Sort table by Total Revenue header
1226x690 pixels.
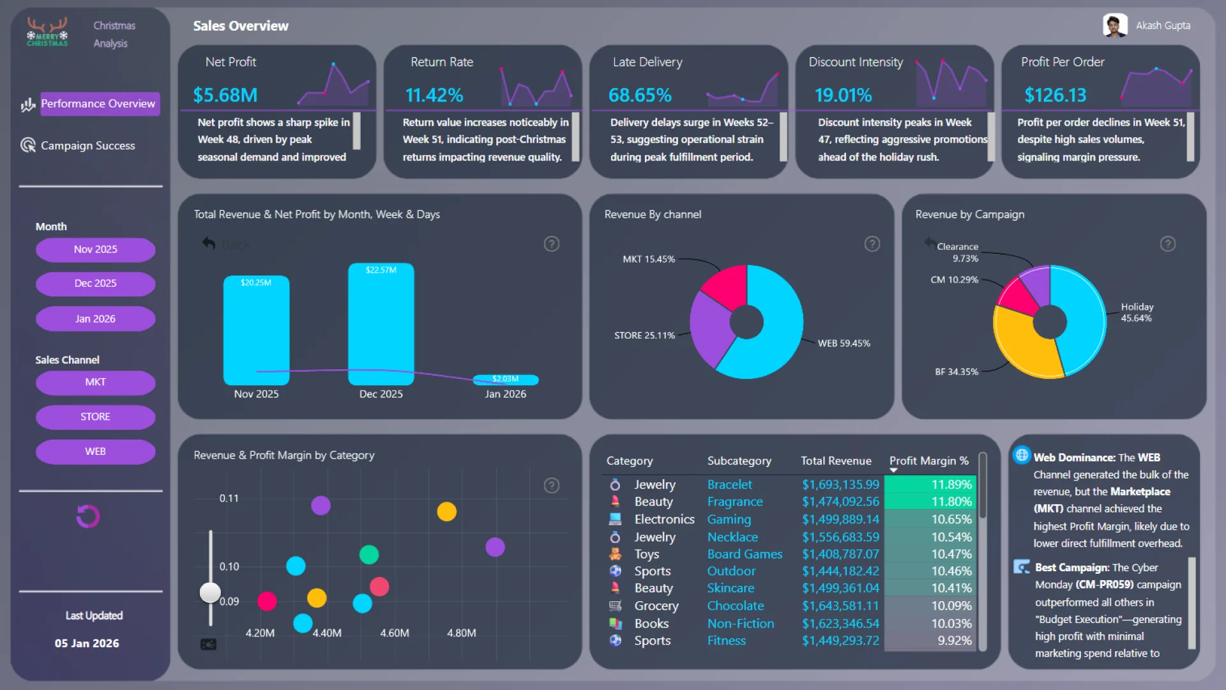click(x=836, y=461)
